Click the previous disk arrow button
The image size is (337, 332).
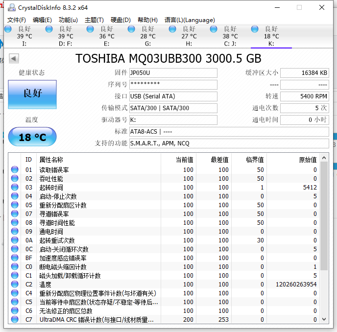click(x=14, y=58)
